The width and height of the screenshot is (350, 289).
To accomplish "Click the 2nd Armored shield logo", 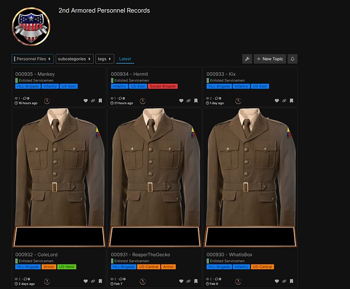I will [x=31, y=27].
